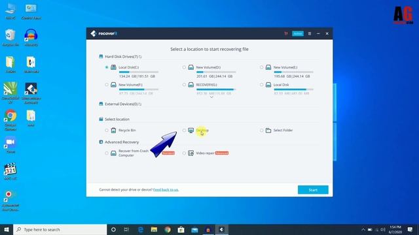Select the New Volume(D:) radio button

184,67
